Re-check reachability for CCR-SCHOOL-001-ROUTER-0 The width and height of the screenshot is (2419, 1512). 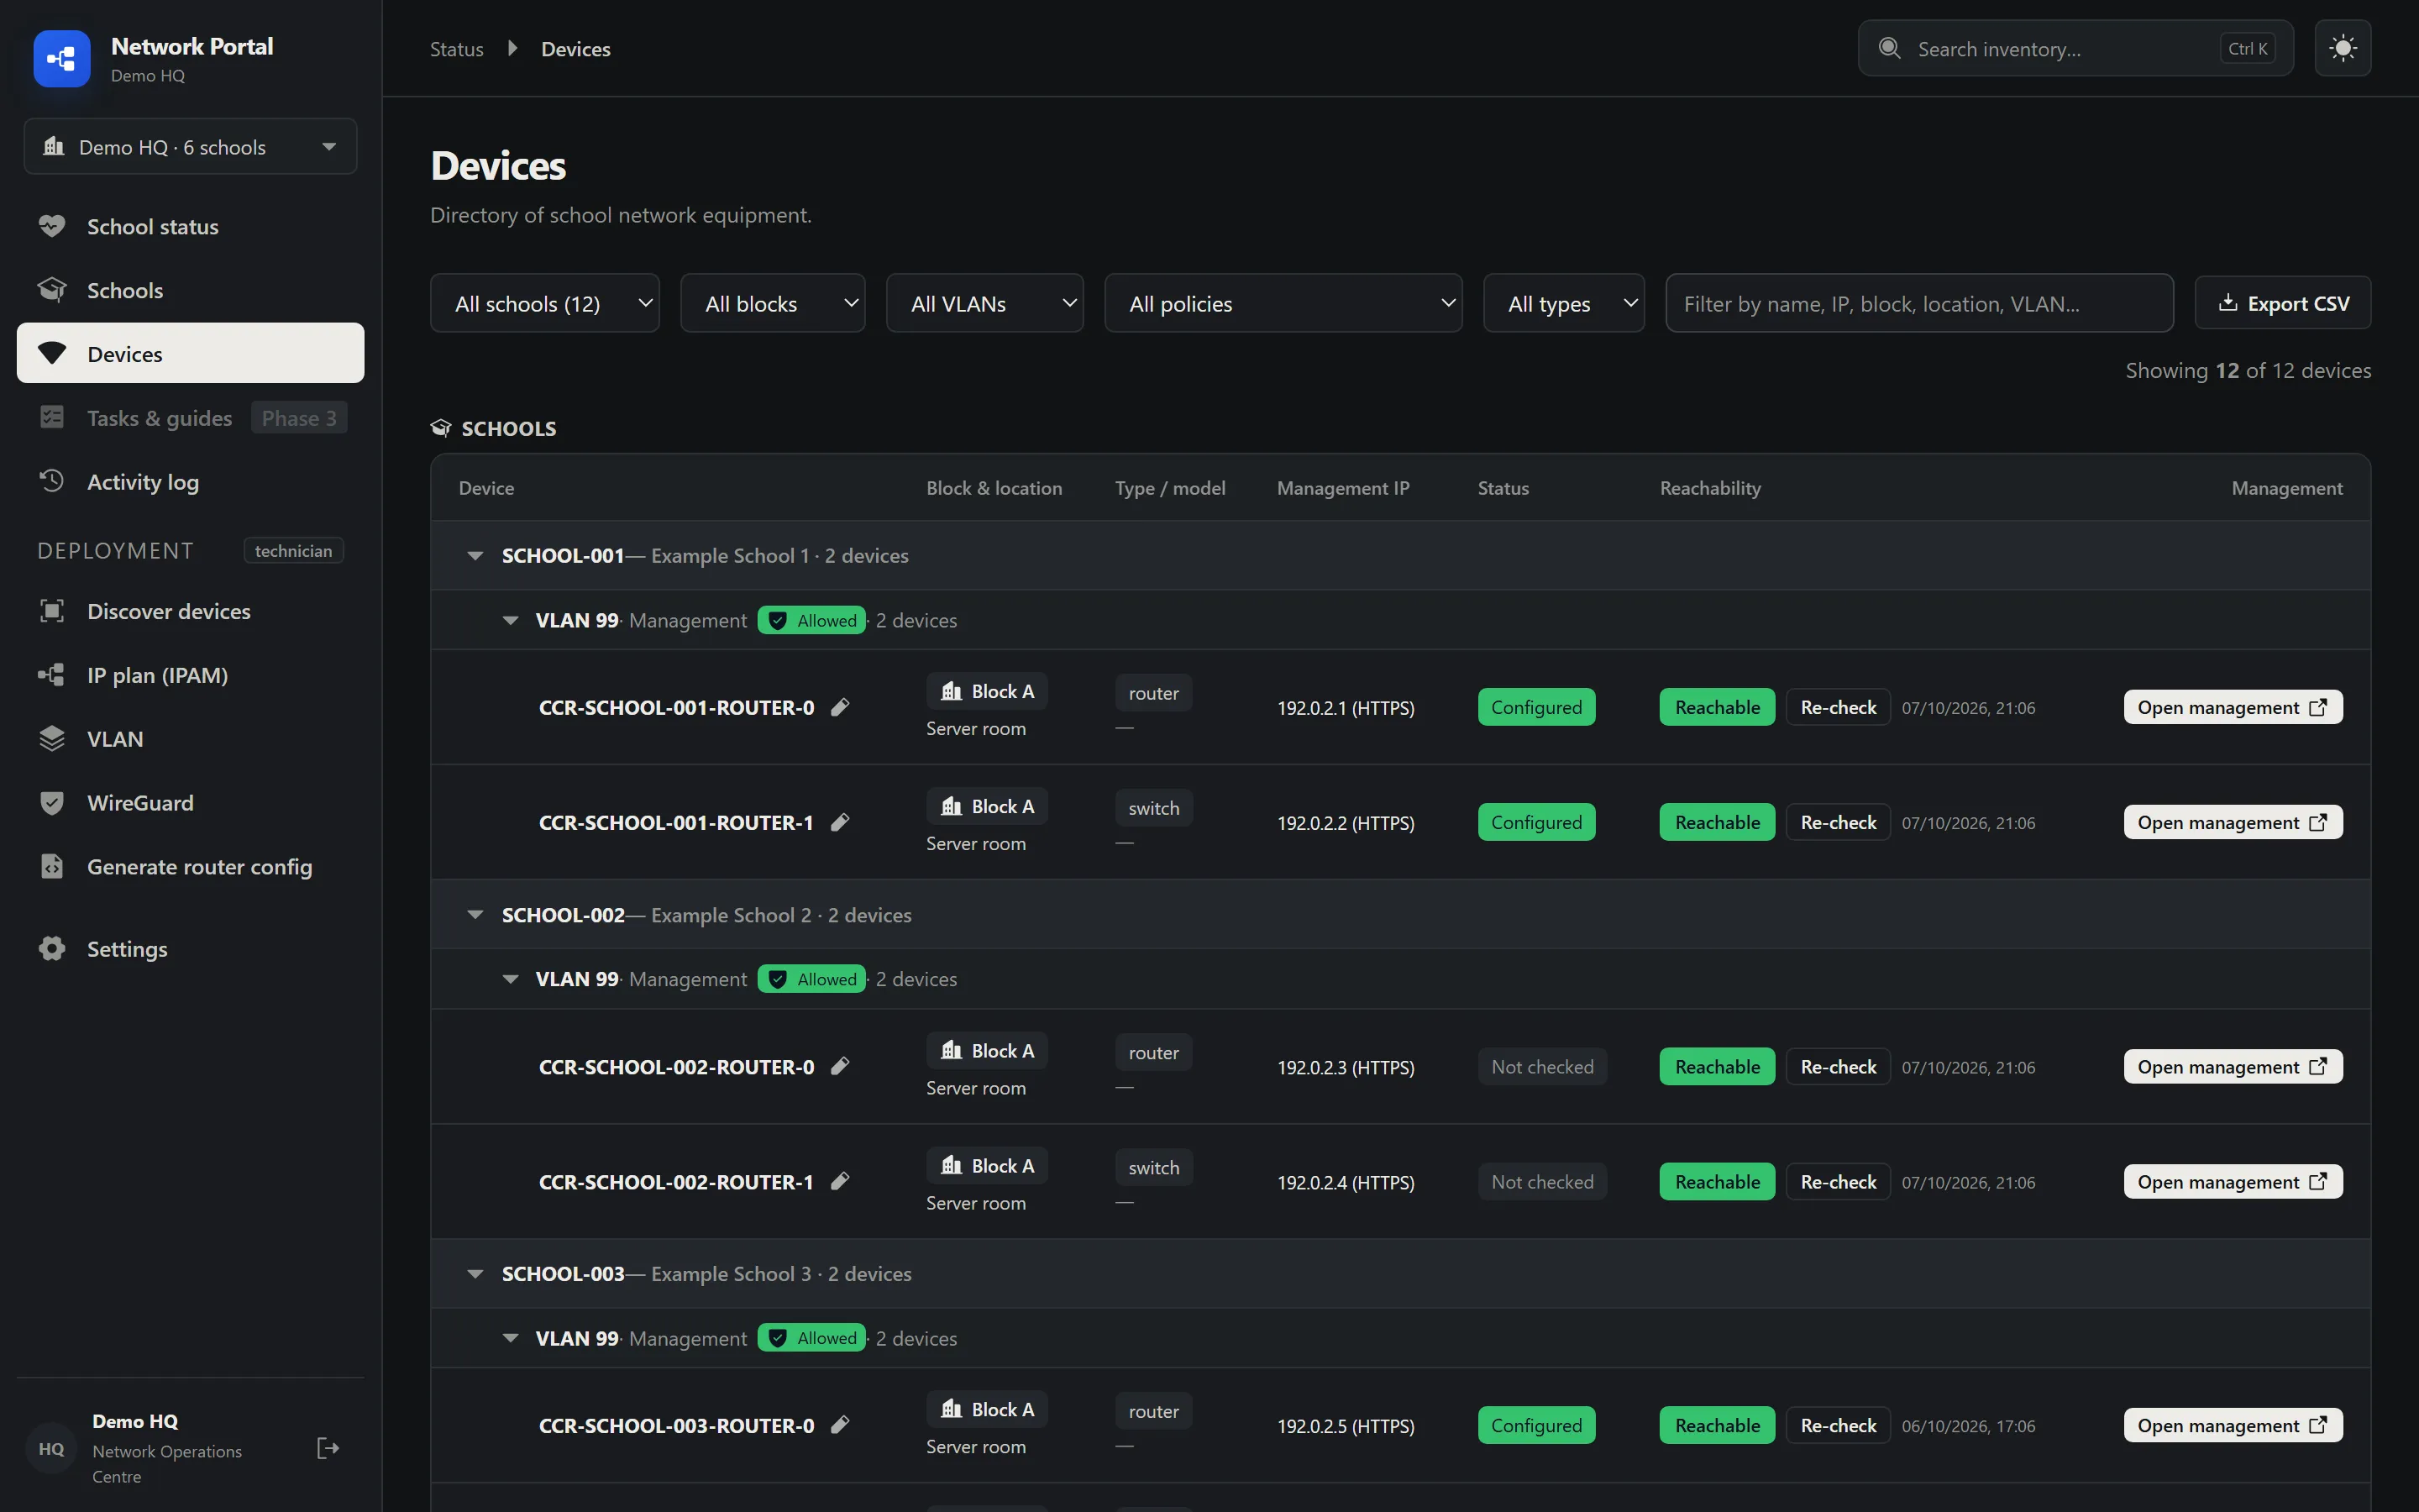tap(1837, 707)
